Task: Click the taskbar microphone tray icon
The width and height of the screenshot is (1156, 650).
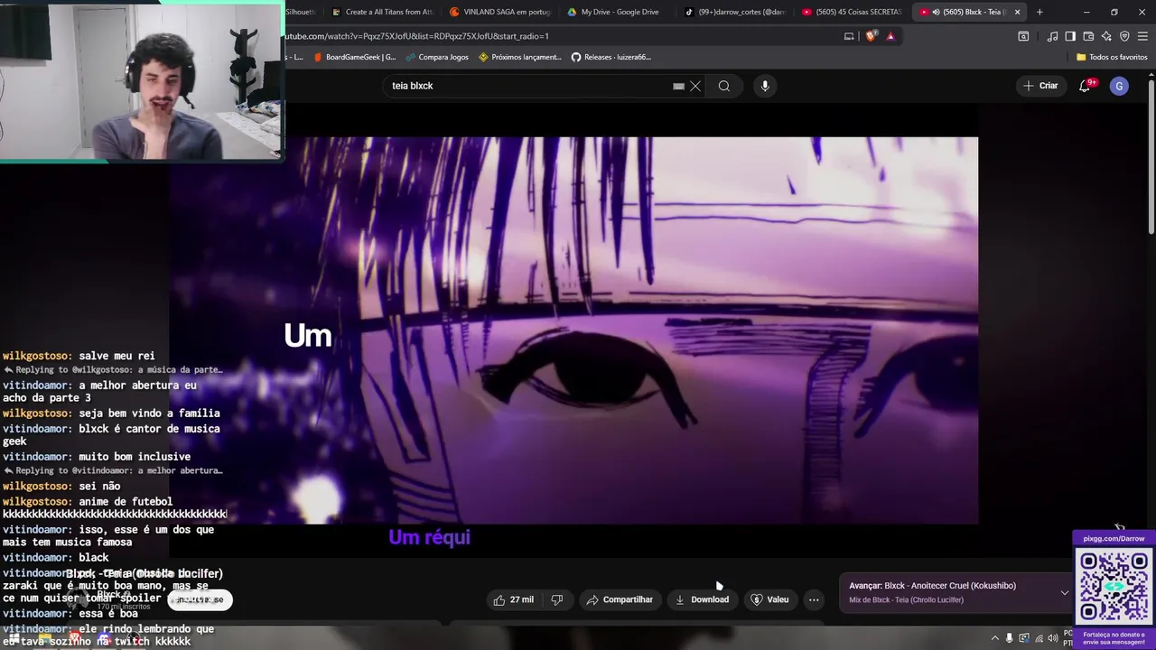Action: [x=1009, y=638]
